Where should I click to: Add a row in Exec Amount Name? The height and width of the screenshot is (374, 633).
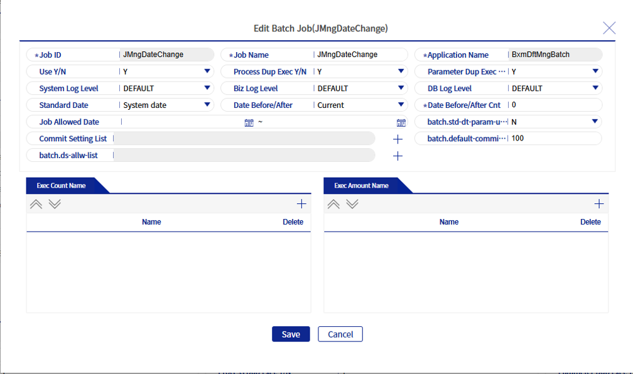(599, 204)
